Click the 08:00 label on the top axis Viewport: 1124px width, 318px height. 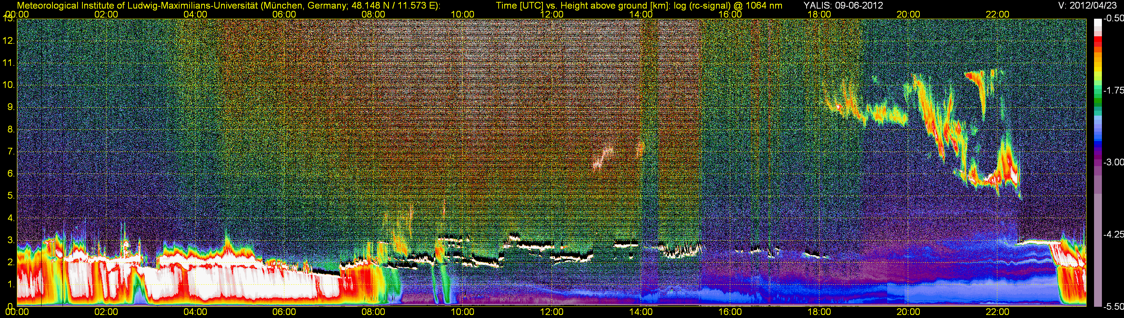click(x=374, y=14)
